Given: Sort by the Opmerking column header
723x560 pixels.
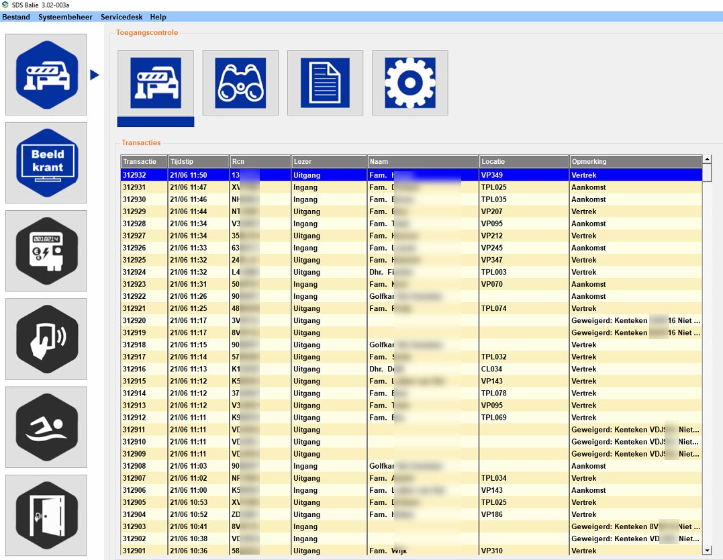Looking at the screenshot, I should pyautogui.click(x=636, y=161).
